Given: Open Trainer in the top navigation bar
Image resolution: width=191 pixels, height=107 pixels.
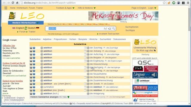Looking at the screenshot, I should point(40,8).
